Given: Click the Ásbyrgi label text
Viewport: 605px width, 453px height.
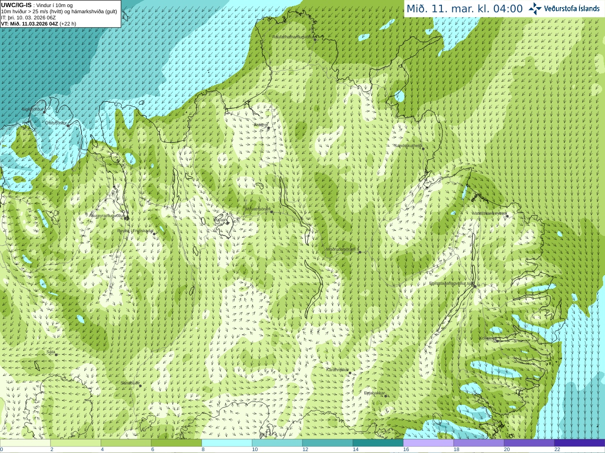Looking at the screenshot, I should pos(260,125).
